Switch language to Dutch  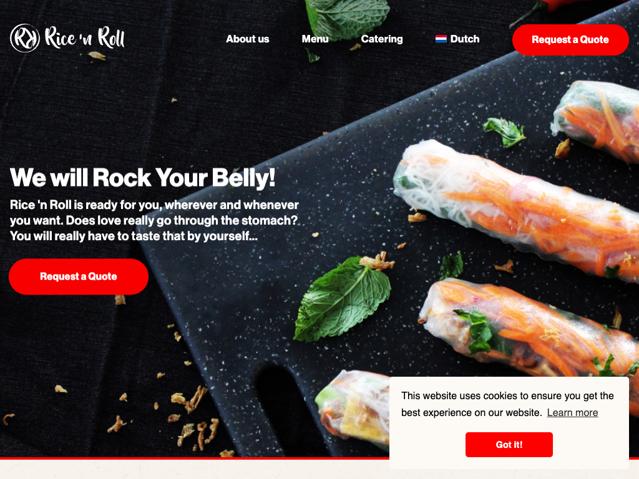[457, 39]
